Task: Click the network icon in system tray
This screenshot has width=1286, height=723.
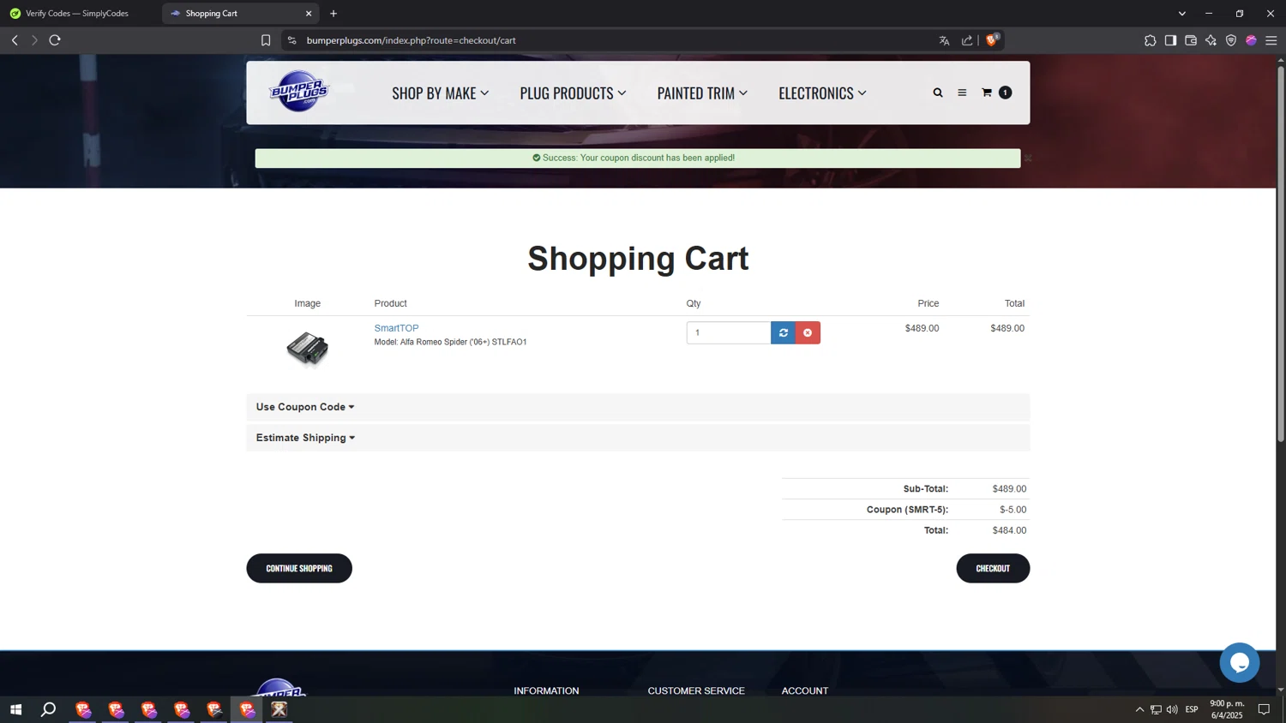Action: coord(1156,709)
